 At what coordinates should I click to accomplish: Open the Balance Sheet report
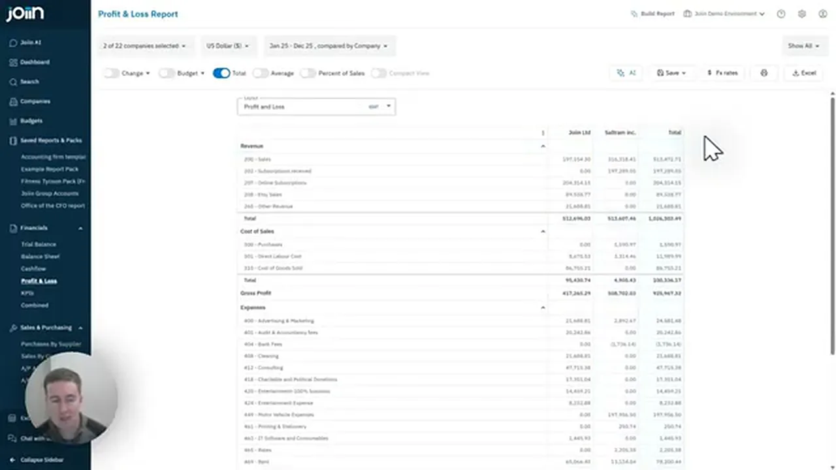click(40, 257)
